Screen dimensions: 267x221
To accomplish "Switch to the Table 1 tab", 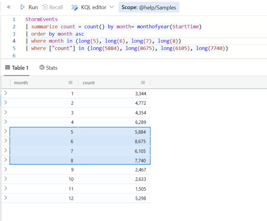I will click(17, 68).
